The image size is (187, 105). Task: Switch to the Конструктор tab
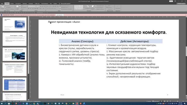tap(18, 3)
